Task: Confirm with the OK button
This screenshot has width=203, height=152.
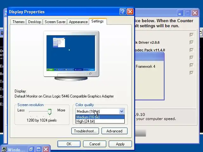Action: click(69, 144)
